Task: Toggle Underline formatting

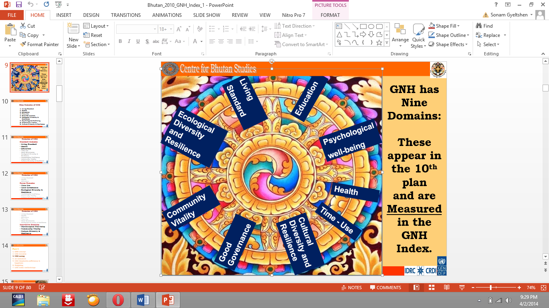Action: [x=138, y=41]
